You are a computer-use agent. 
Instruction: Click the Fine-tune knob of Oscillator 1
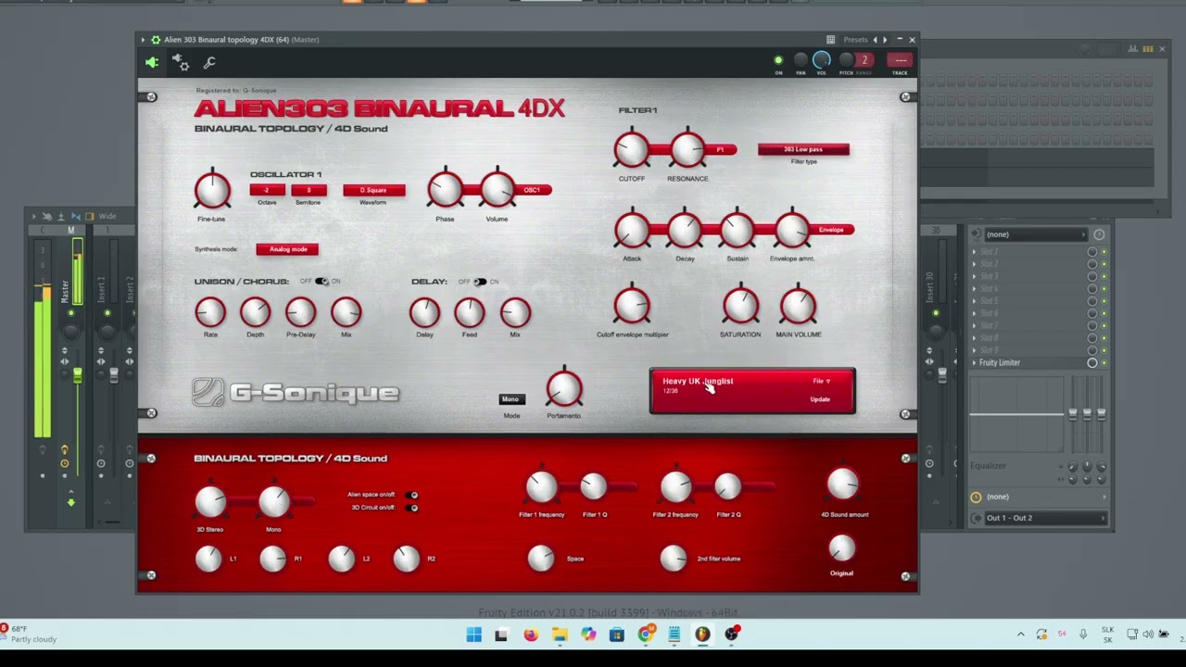tap(212, 190)
